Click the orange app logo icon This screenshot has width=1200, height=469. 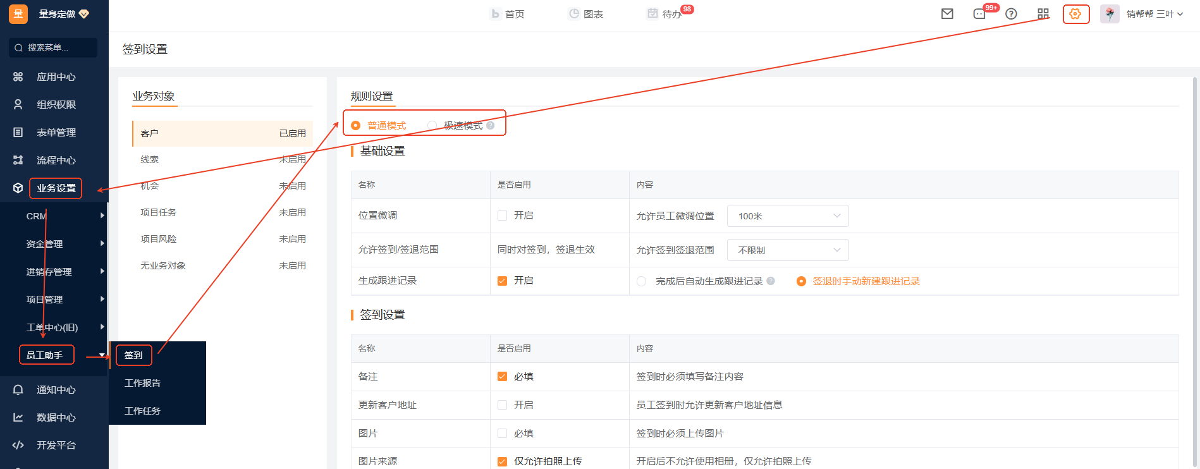click(x=18, y=14)
